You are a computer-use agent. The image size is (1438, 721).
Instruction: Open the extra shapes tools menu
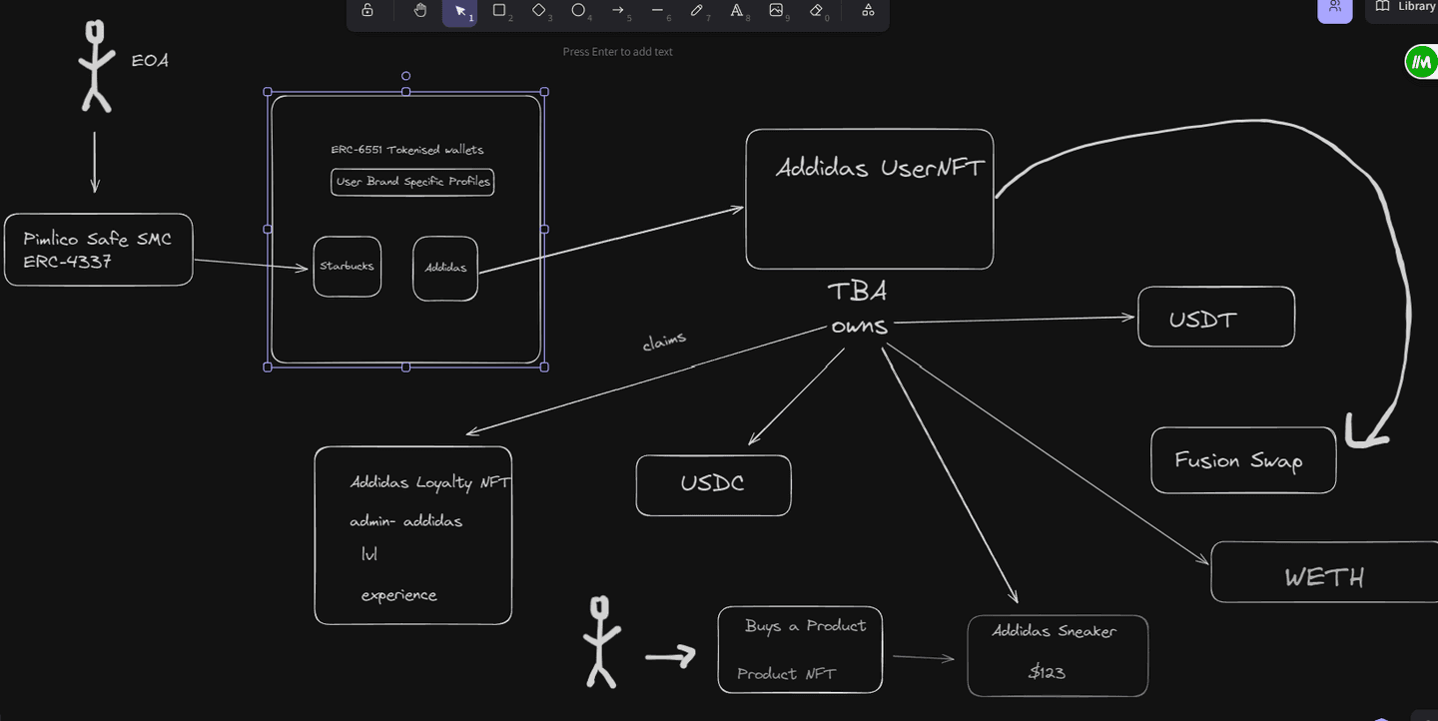point(868,10)
